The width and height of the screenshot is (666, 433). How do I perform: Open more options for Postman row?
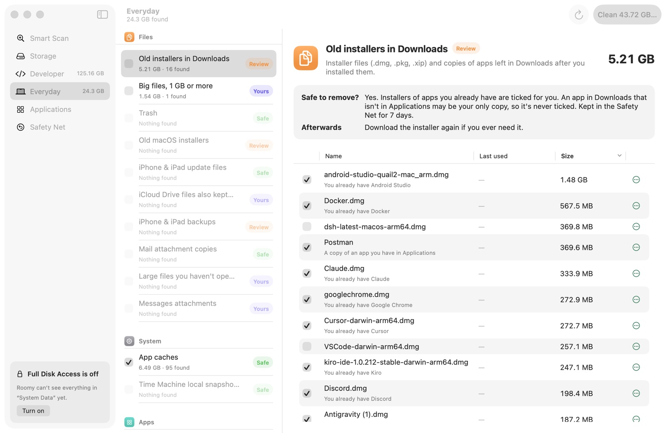point(636,247)
